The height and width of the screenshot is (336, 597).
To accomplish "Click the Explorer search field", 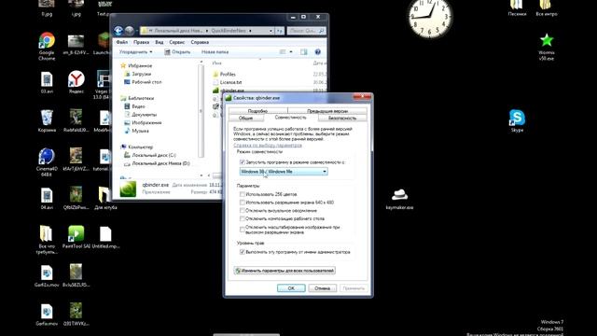I will coord(306,31).
